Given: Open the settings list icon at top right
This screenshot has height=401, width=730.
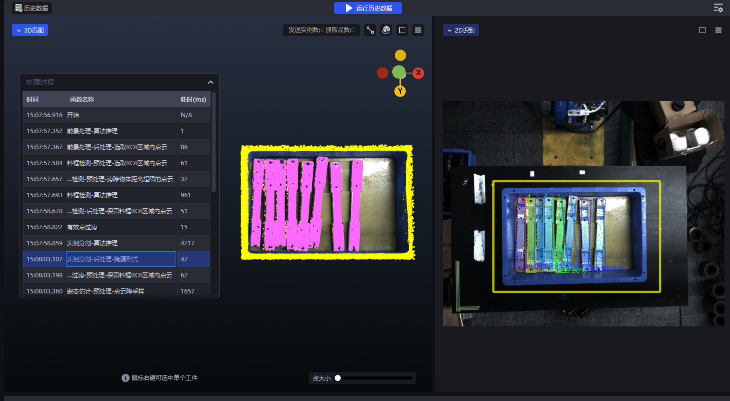Looking at the screenshot, I should coord(718,8).
